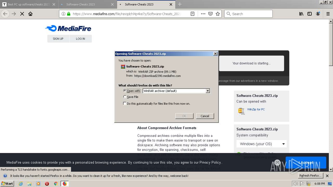This screenshot has width=333, height=187.
Task: Dismiss the Firefox refresh notification bar
Action: (327, 176)
